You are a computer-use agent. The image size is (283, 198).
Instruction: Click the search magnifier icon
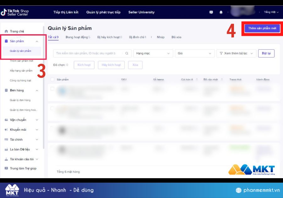click(x=127, y=53)
